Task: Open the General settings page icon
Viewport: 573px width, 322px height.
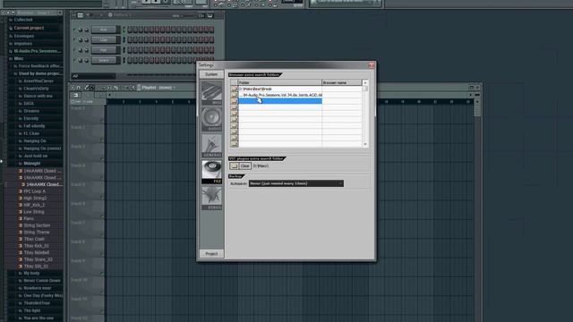Action: tap(211, 145)
